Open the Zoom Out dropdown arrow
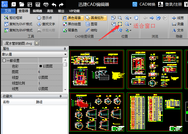 point(131,24)
